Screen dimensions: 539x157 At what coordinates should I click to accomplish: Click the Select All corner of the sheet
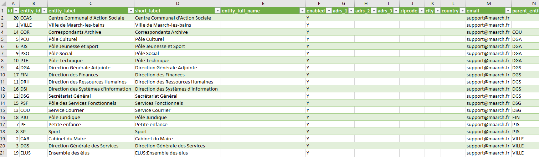point(3,3)
